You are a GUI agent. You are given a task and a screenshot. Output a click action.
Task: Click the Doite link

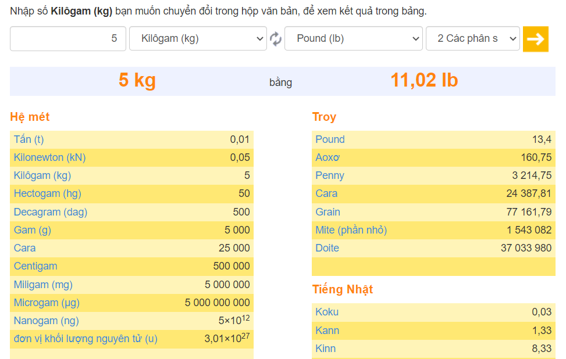(326, 248)
